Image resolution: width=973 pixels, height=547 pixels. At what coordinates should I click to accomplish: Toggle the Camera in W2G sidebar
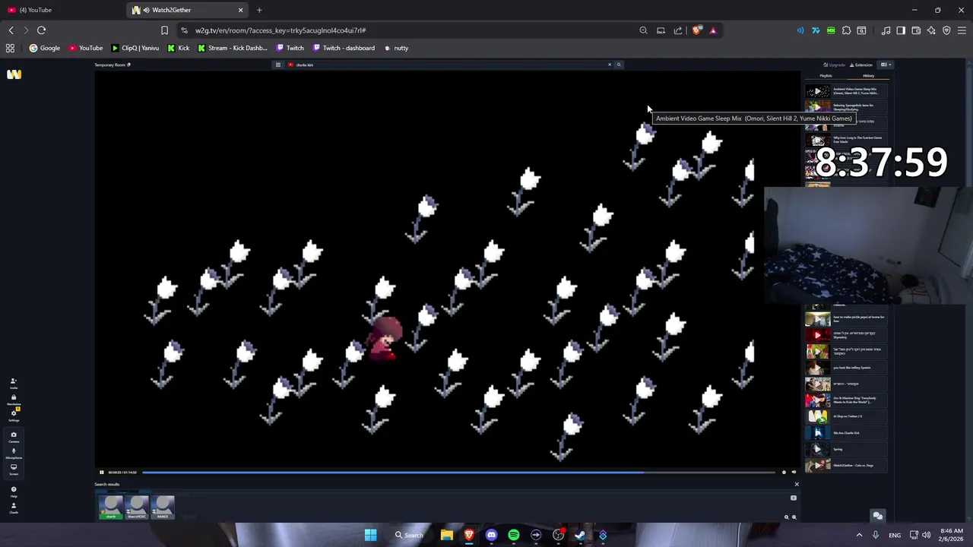coord(13,437)
